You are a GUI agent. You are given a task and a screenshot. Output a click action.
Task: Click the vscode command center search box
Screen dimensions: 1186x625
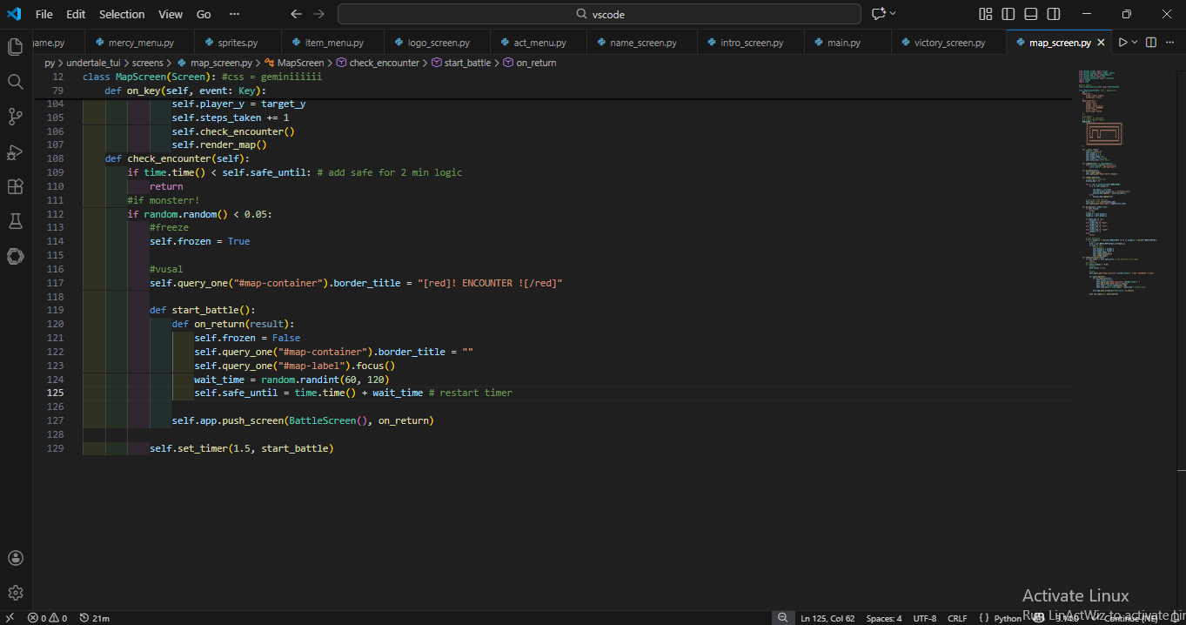(x=600, y=14)
